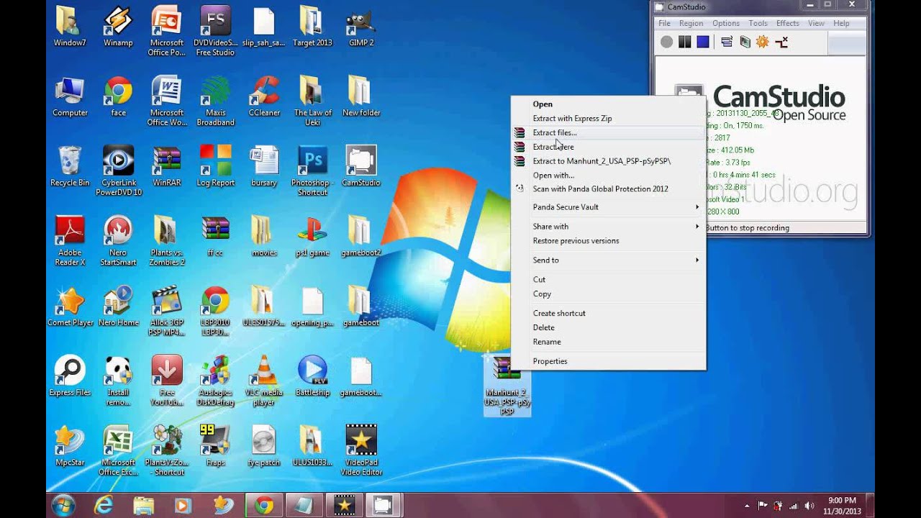Select the Recycle Bin icon
Image resolution: width=921 pixels, height=518 pixels.
(x=70, y=166)
